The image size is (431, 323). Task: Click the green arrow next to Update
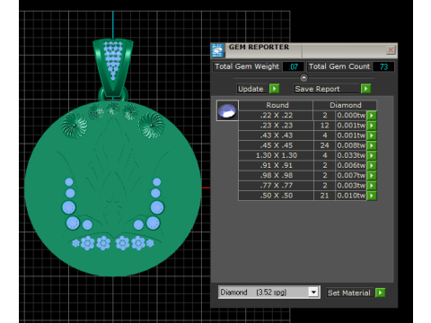click(274, 89)
